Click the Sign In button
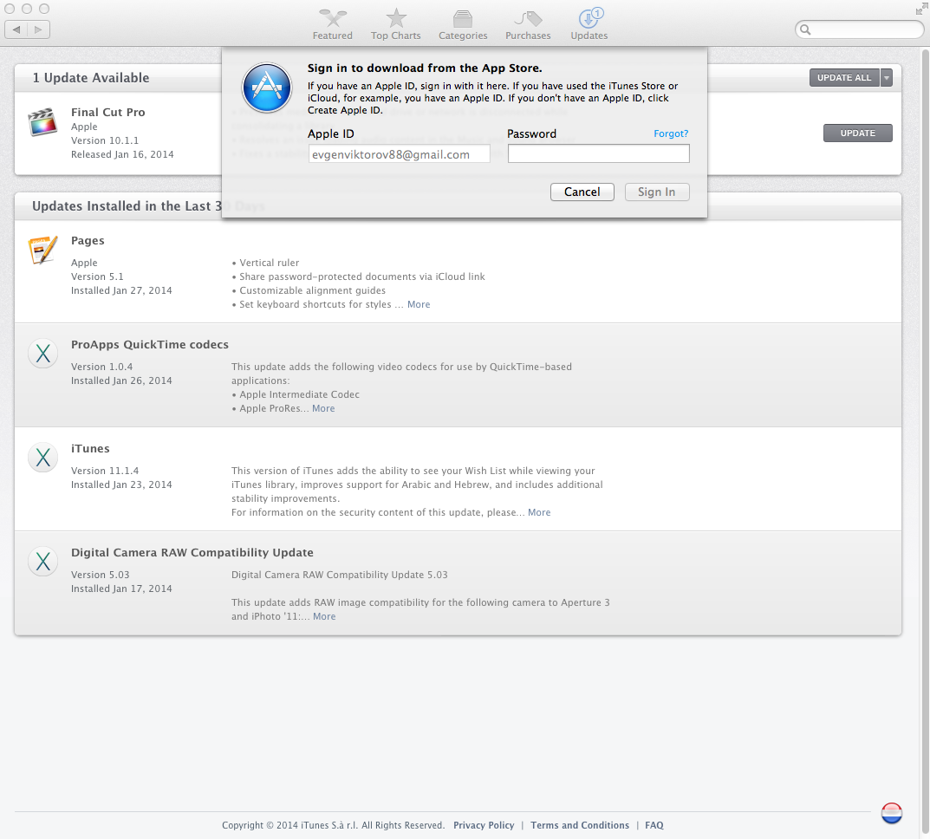Image resolution: width=930 pixels, height=839 pixels. pyautogui.click(x=657, y=192)
